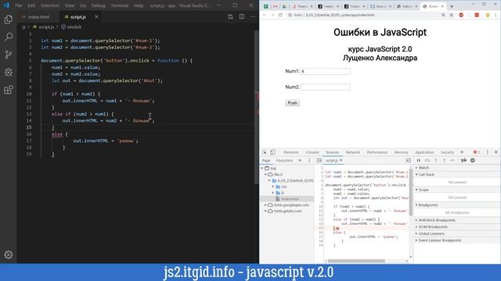501x281 pixels.
Task: Click the DevTools error count indicator
Action: 477,152
